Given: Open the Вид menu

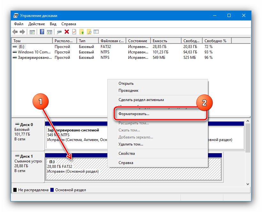Looking at the screenshot, I should click(53, 24).
